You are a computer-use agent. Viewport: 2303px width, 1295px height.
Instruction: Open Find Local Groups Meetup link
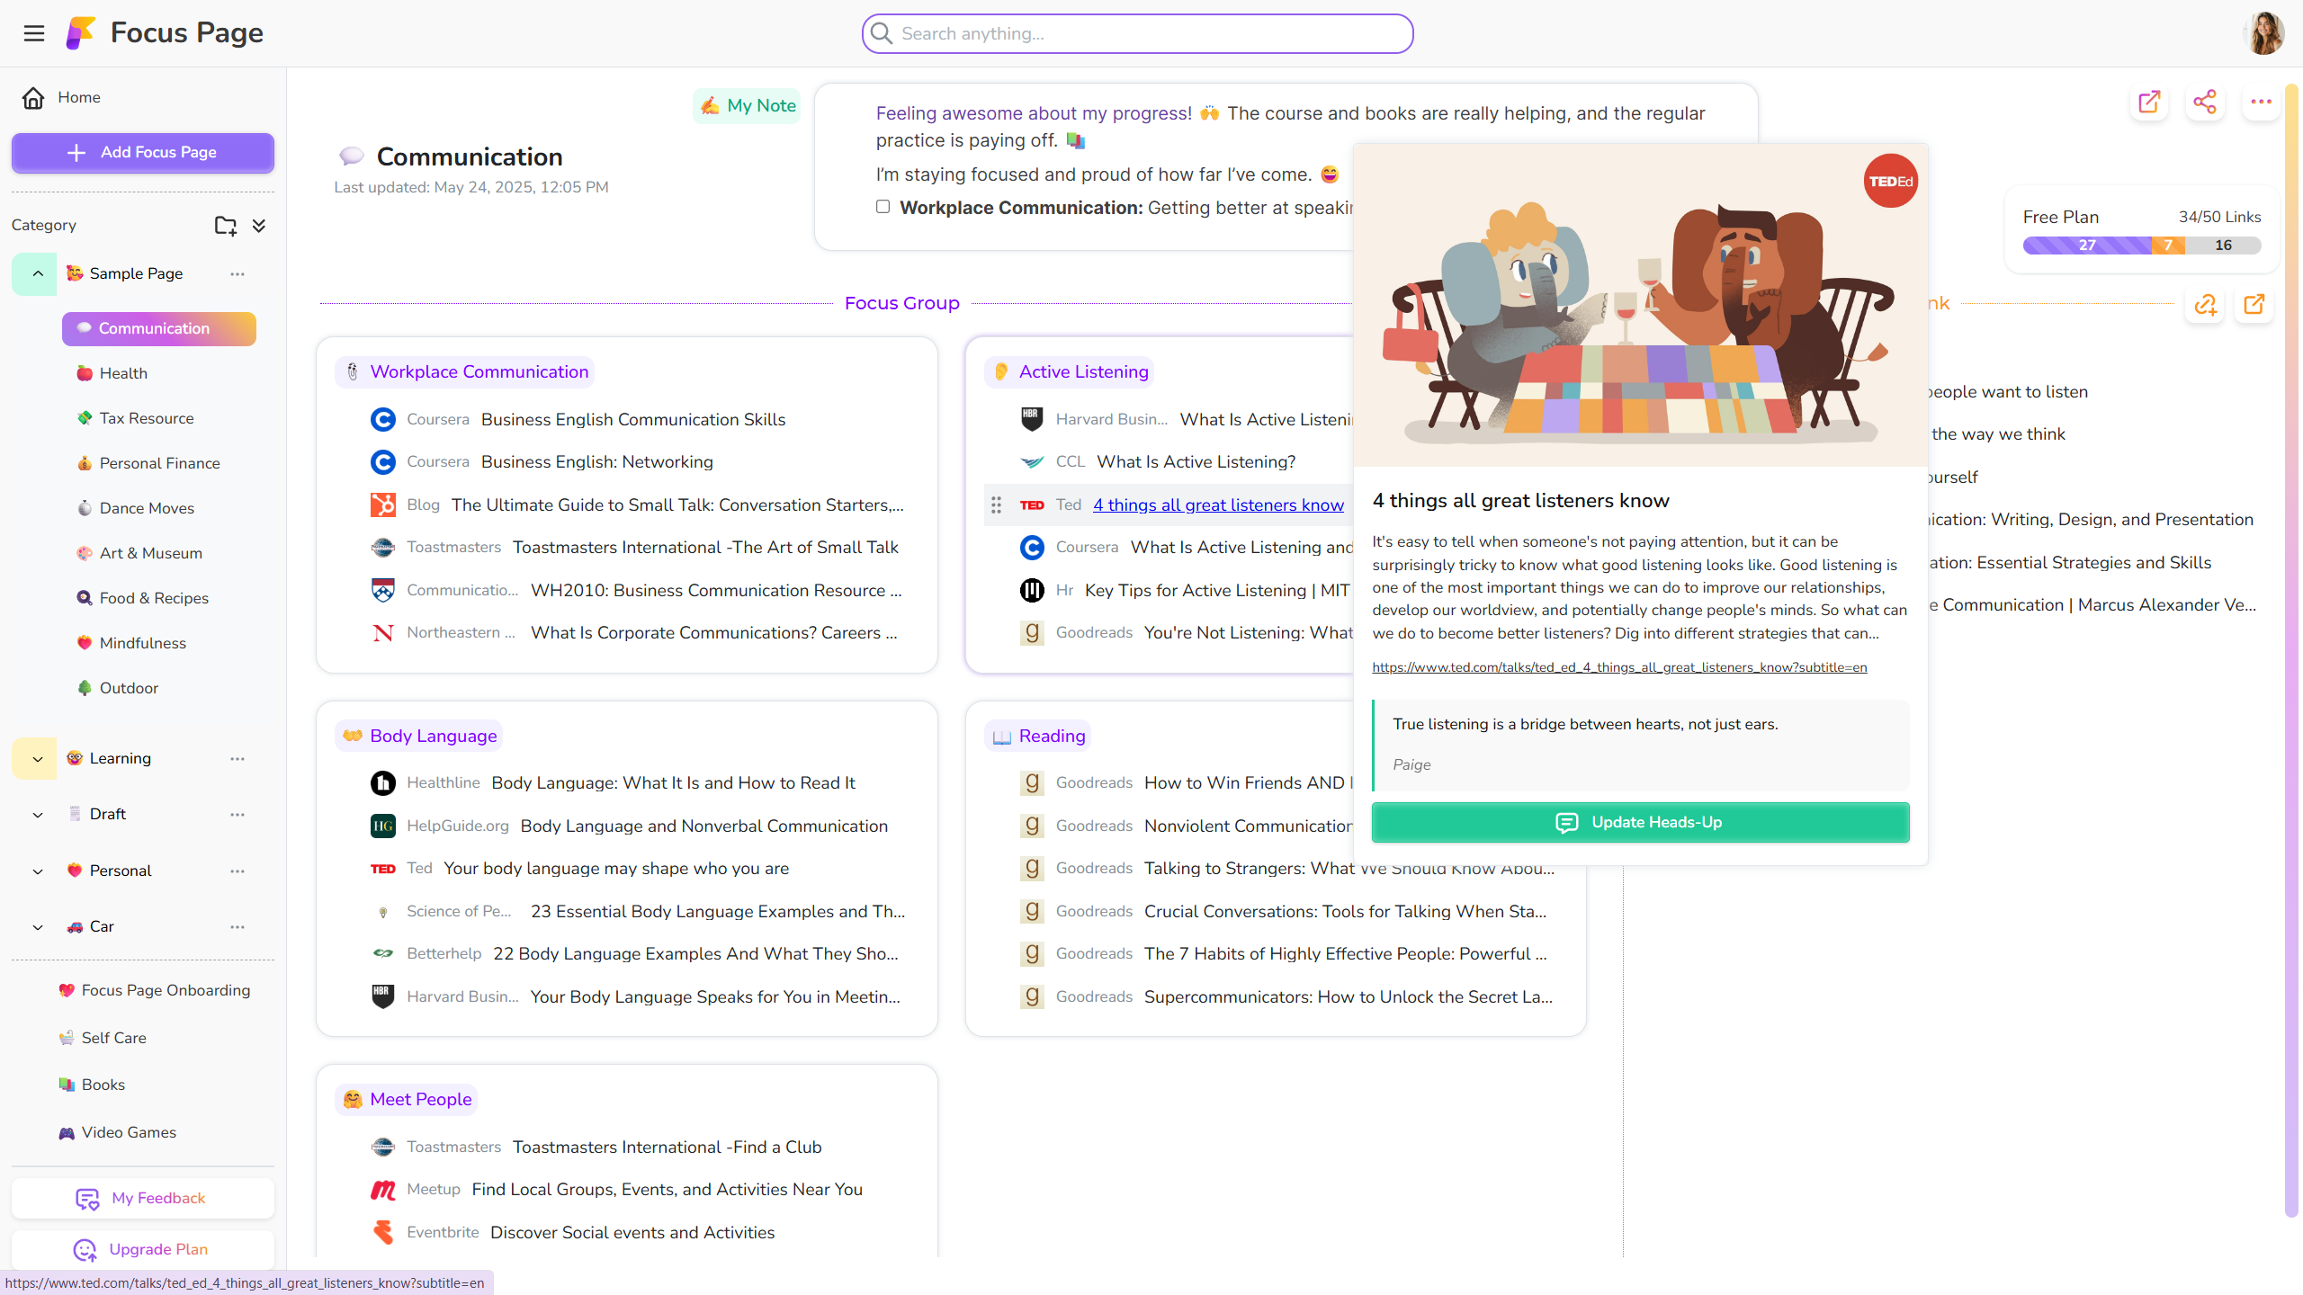(x=668, y=1190)
